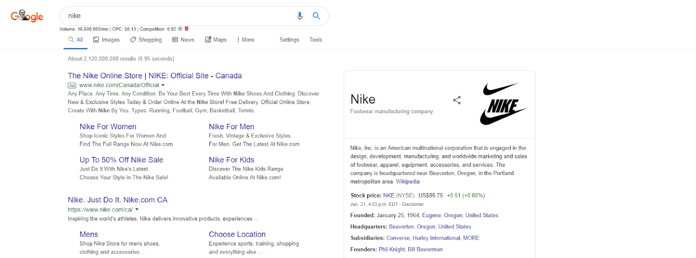Click the blue search magnifier button
The height and width of the screenshot is (258, 696).
click(x=316, y=16)
